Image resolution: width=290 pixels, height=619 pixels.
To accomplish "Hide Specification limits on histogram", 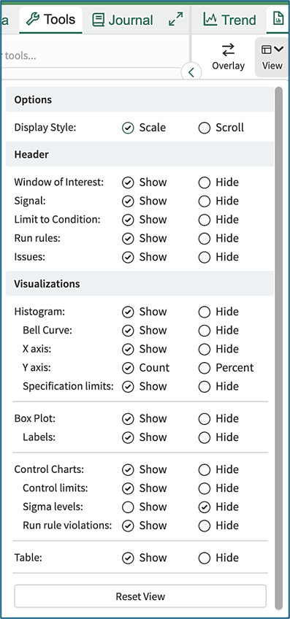I will point(218,386).
